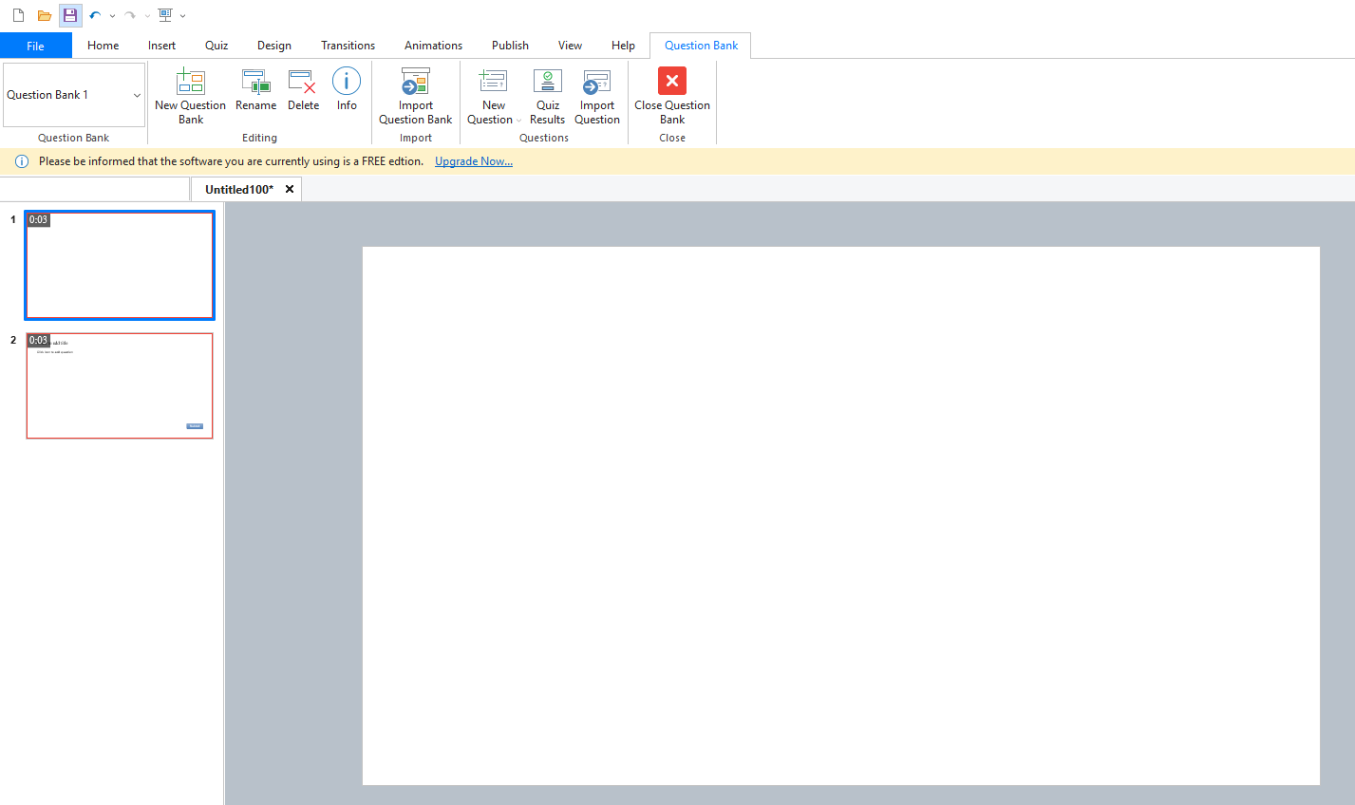
Task: Create a new document from quick access toolbar
Action: click(18, 15)
